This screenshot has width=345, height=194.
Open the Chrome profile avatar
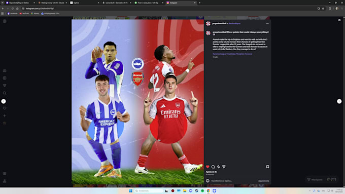coord(337,9)
